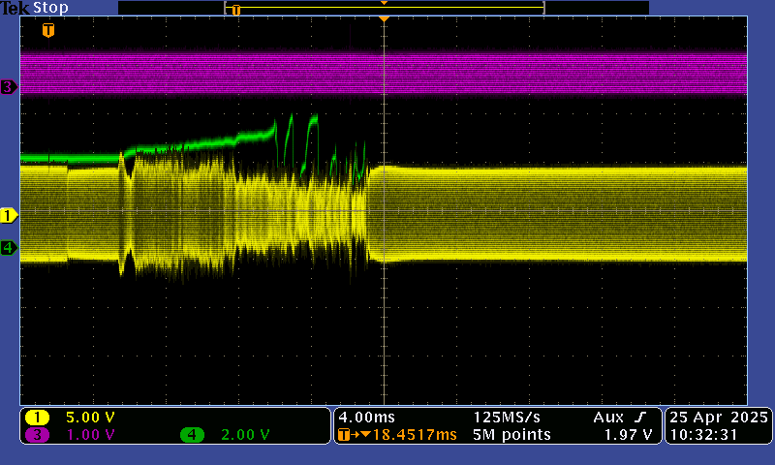This screenshot has width=775, height=465.
Task: Click the yellow channel 1 ground marker
Action: pos(9,215)
